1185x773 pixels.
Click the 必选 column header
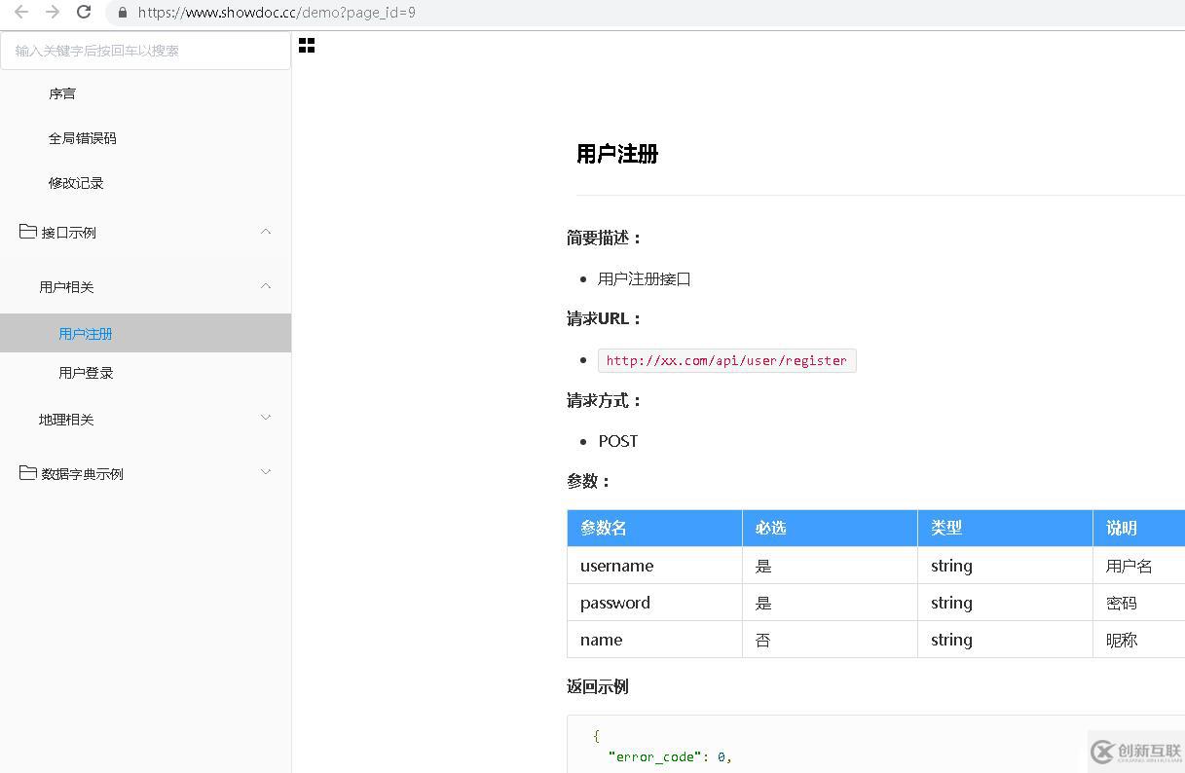pos(830,528)
